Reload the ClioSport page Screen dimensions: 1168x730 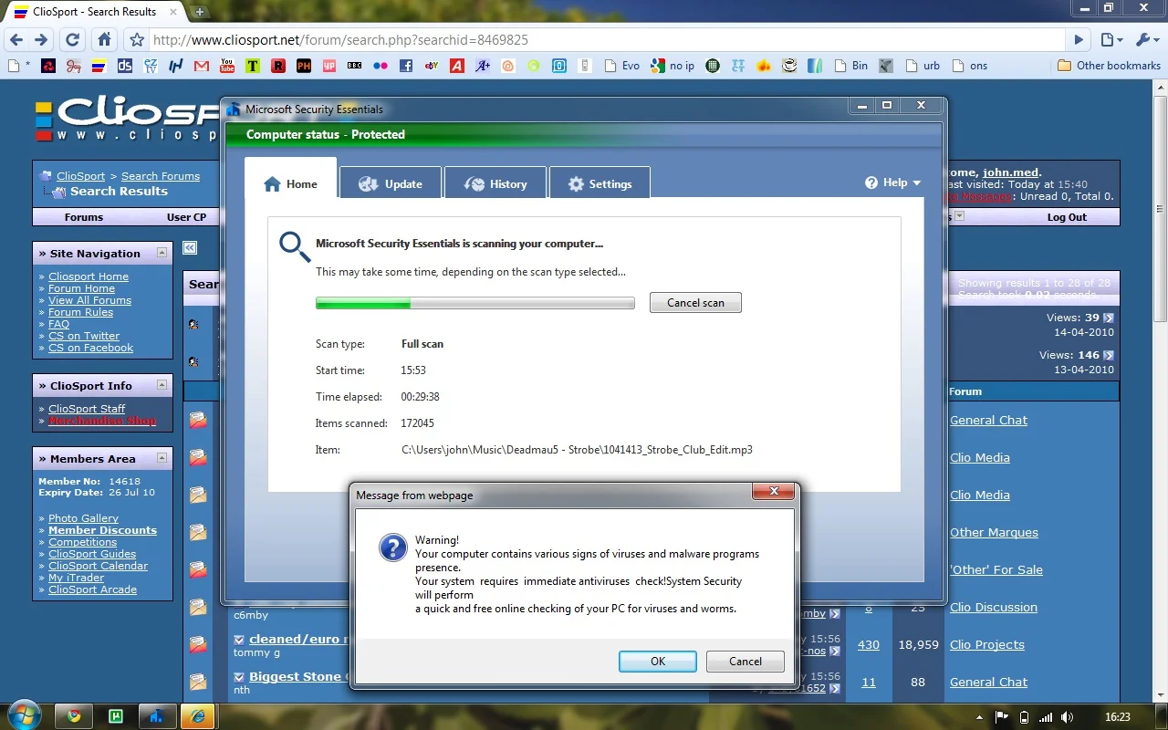pyautogui.click(x=73, y=40)
